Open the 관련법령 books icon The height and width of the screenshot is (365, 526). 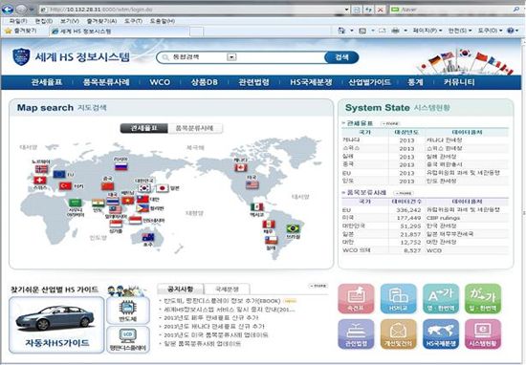click(356, 333)
